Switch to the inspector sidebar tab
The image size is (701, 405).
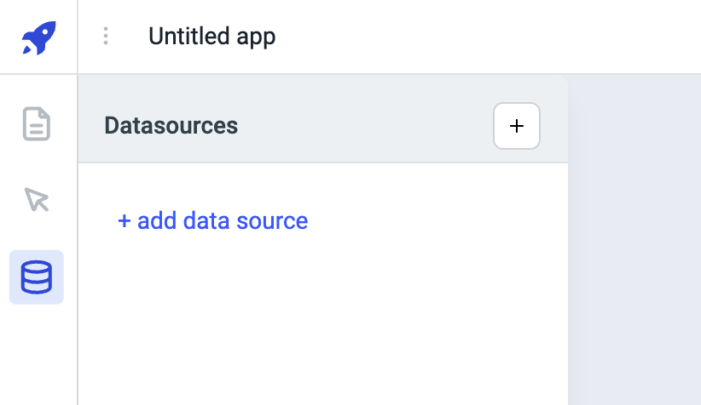point(36,200)
